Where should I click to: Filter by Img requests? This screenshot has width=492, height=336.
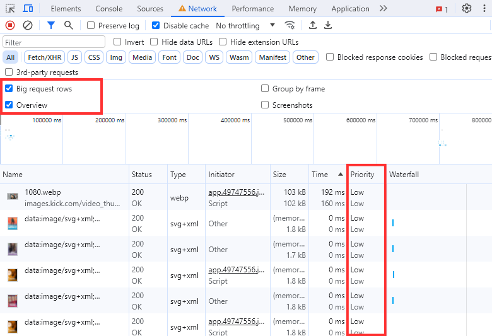point(116,57)
